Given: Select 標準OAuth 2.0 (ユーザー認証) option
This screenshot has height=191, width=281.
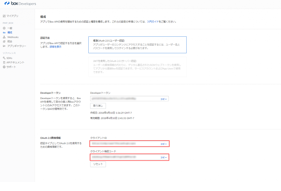Looking at the screenshot, I should 137,45.
